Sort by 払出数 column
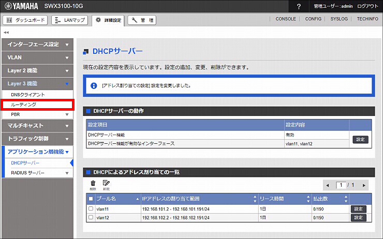Viewport: 383px width, 239px height. [330, 199]
